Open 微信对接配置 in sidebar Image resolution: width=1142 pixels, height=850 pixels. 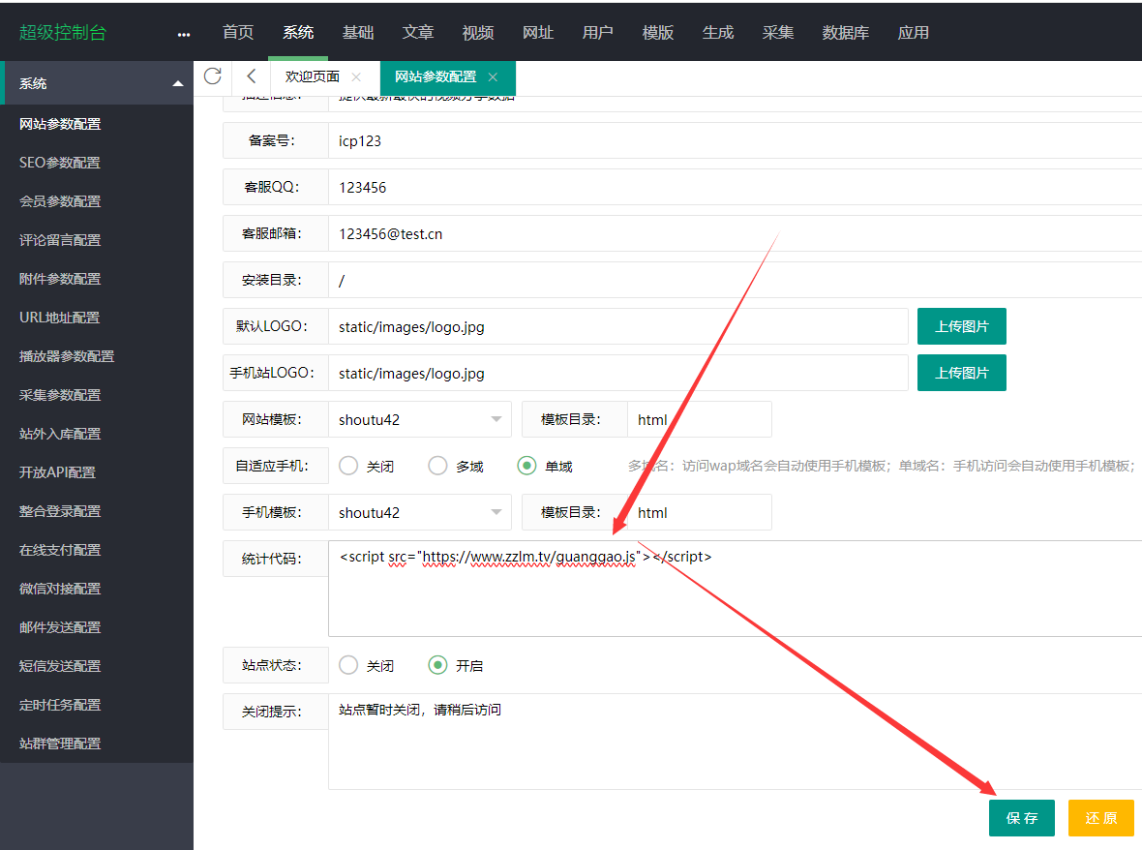point(60,589)
